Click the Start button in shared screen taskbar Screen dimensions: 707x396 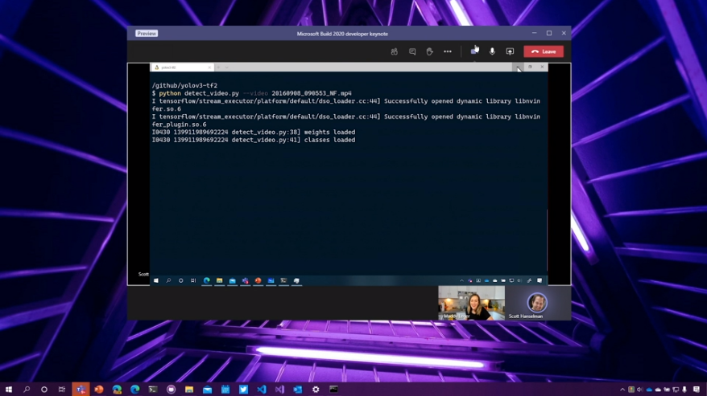[156, 280]
